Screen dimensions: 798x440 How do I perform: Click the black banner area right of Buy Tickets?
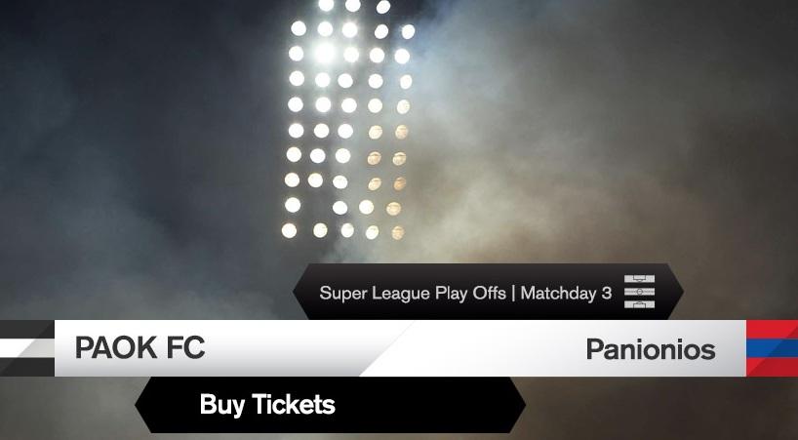(x=432, y=405)
